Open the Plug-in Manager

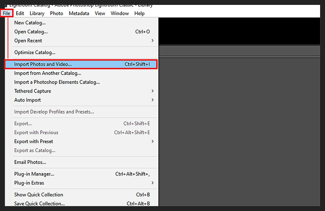34,174
